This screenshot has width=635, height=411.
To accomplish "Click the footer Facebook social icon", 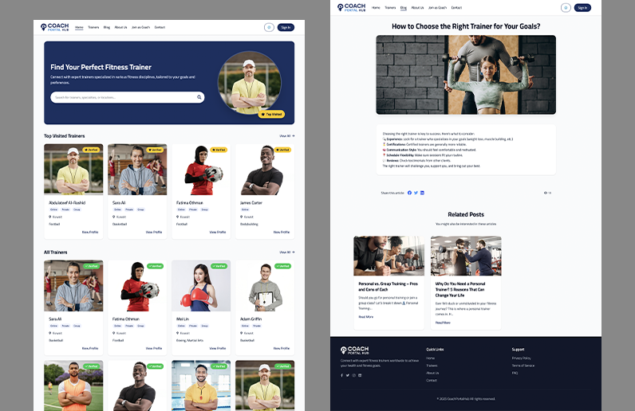I will pos(341,375).
